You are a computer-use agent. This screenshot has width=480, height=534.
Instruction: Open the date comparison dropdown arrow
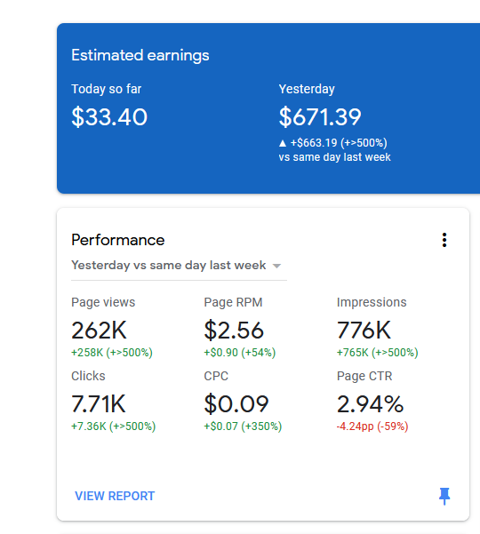pos(277,266)
